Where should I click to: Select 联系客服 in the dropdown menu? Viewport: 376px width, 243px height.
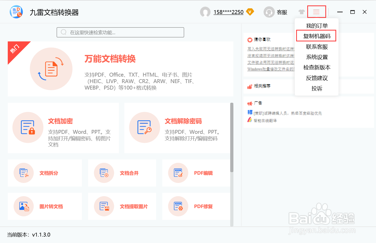317,47
